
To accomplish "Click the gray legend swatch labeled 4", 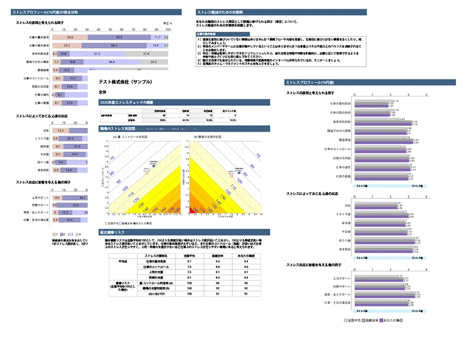I will click(77, 234).
